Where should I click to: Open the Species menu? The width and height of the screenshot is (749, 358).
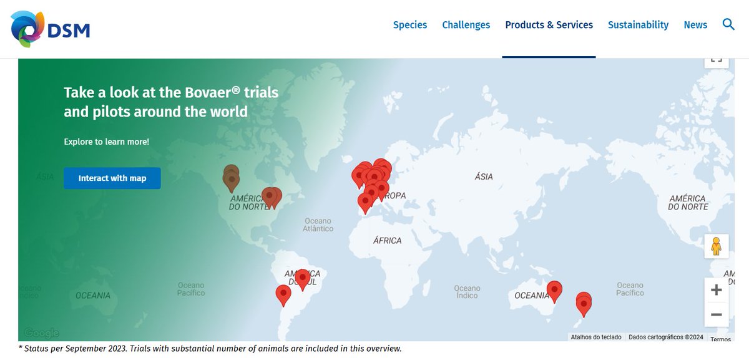(410, 25)
